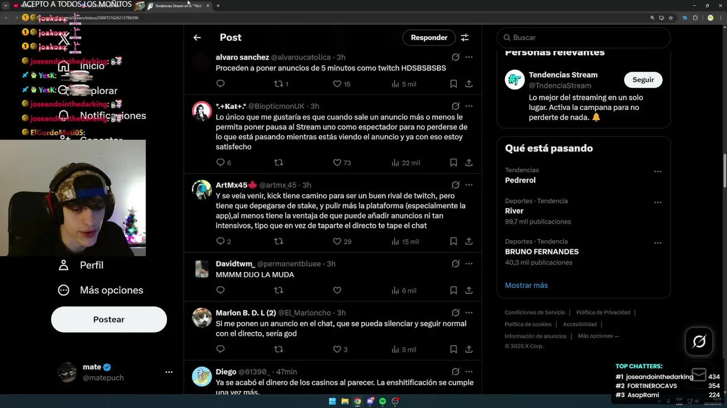Open Más opciones in sidebar

coord(101,290)
